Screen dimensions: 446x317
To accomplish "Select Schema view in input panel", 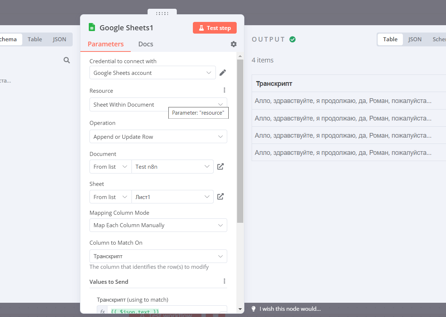I will coord(10,39).
